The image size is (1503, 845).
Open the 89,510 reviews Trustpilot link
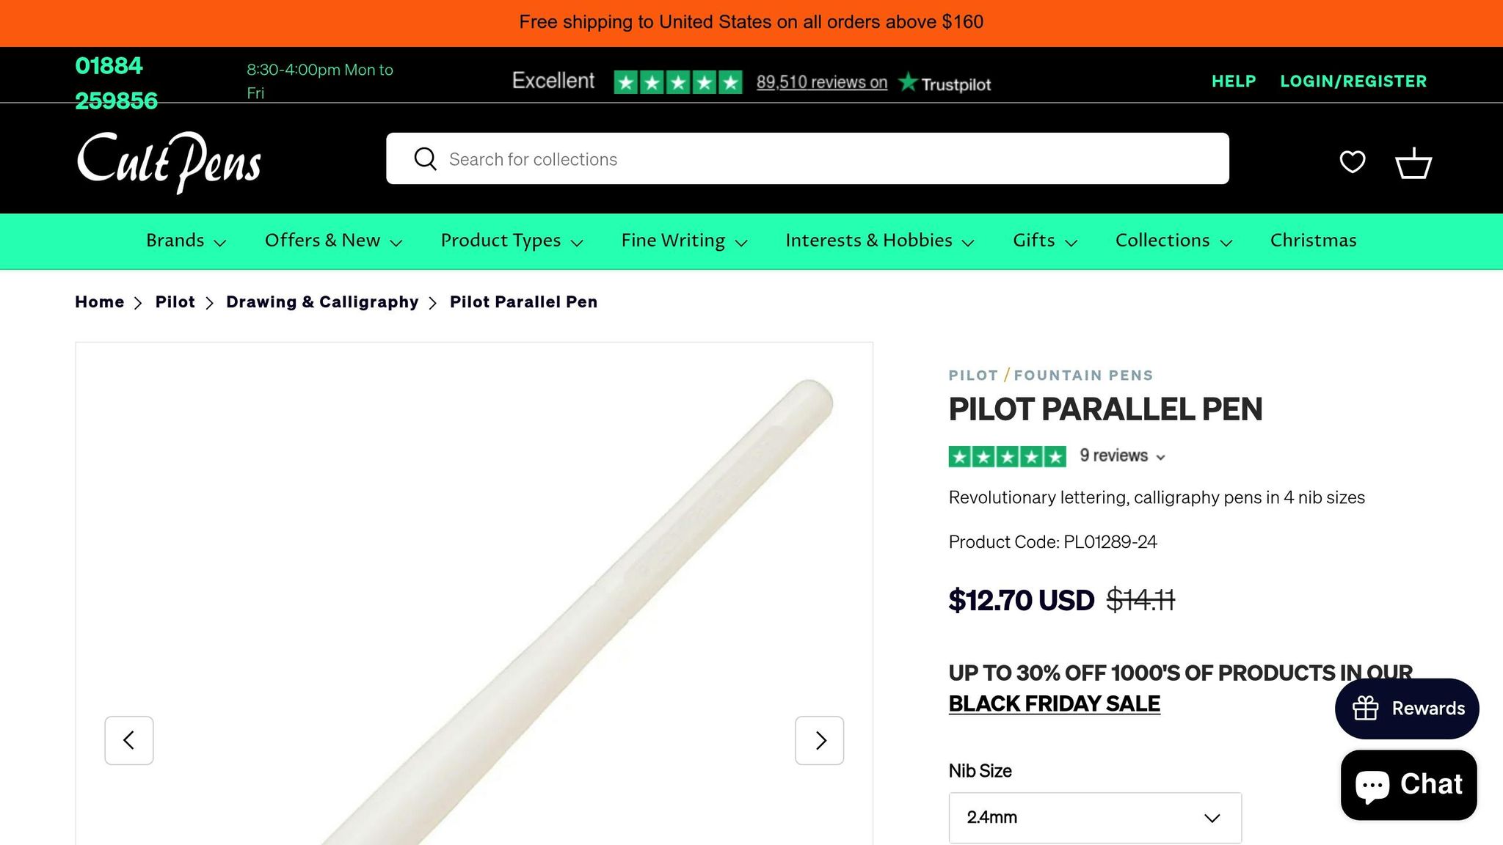pos(822,81)
